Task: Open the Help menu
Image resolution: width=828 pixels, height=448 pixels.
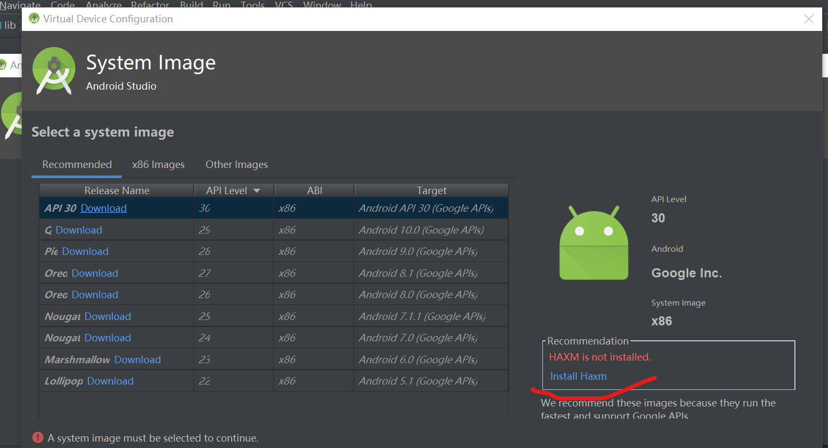Action: pyautogui.click(x=361, y=5)
